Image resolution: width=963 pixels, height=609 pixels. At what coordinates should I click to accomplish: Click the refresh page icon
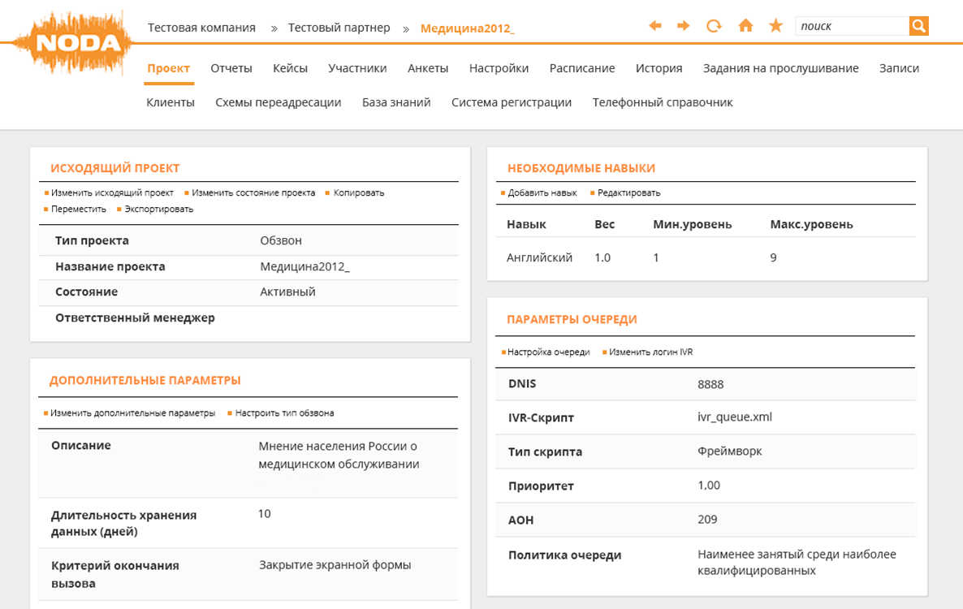714,26
